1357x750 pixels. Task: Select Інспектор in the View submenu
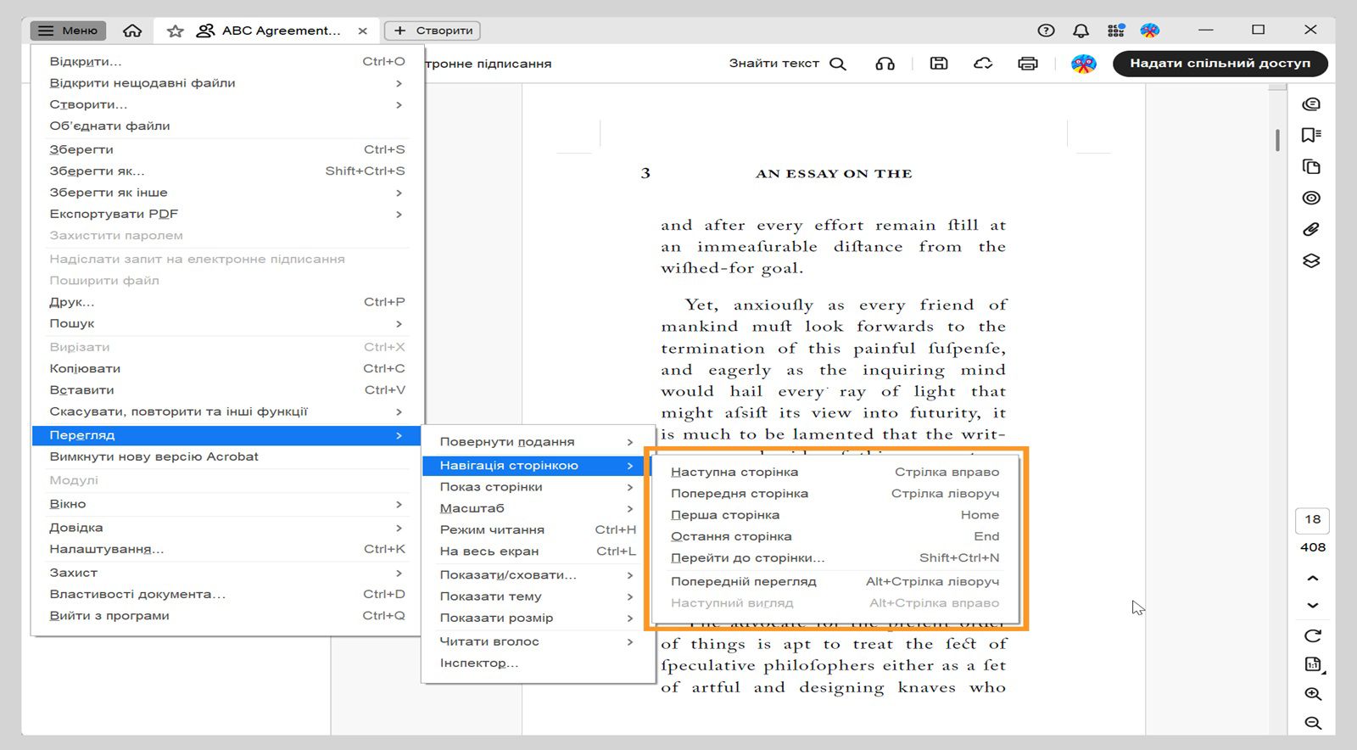click(x=539, y=663)
